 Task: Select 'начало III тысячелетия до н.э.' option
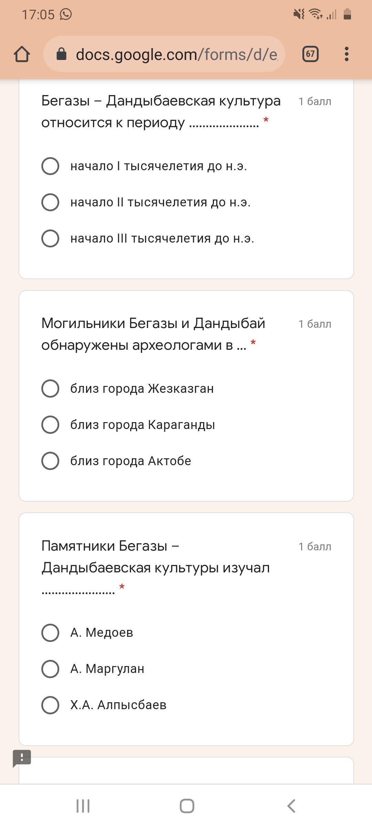click(x=50, y=238)
